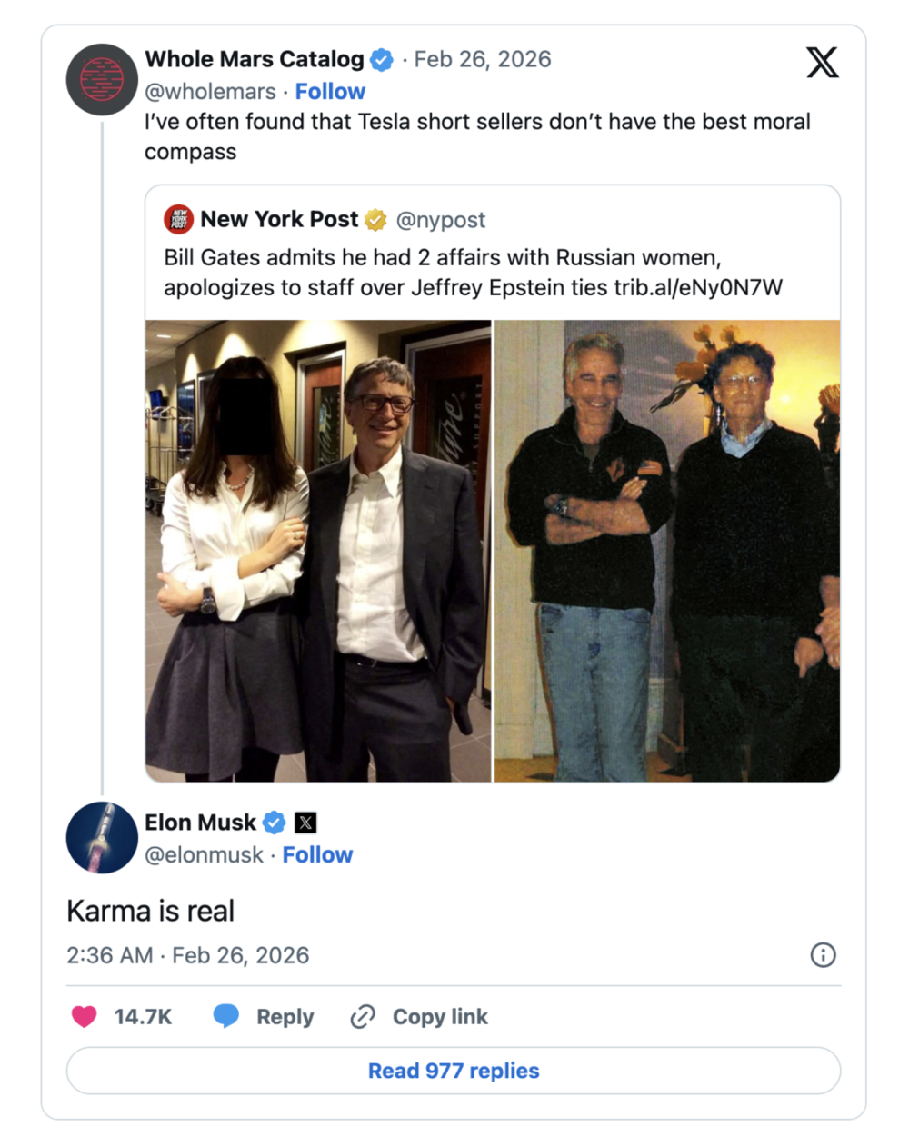Click the Elon Musk rocket avatar
This screenshot has width=909, height=1127.
click(102, 838)
